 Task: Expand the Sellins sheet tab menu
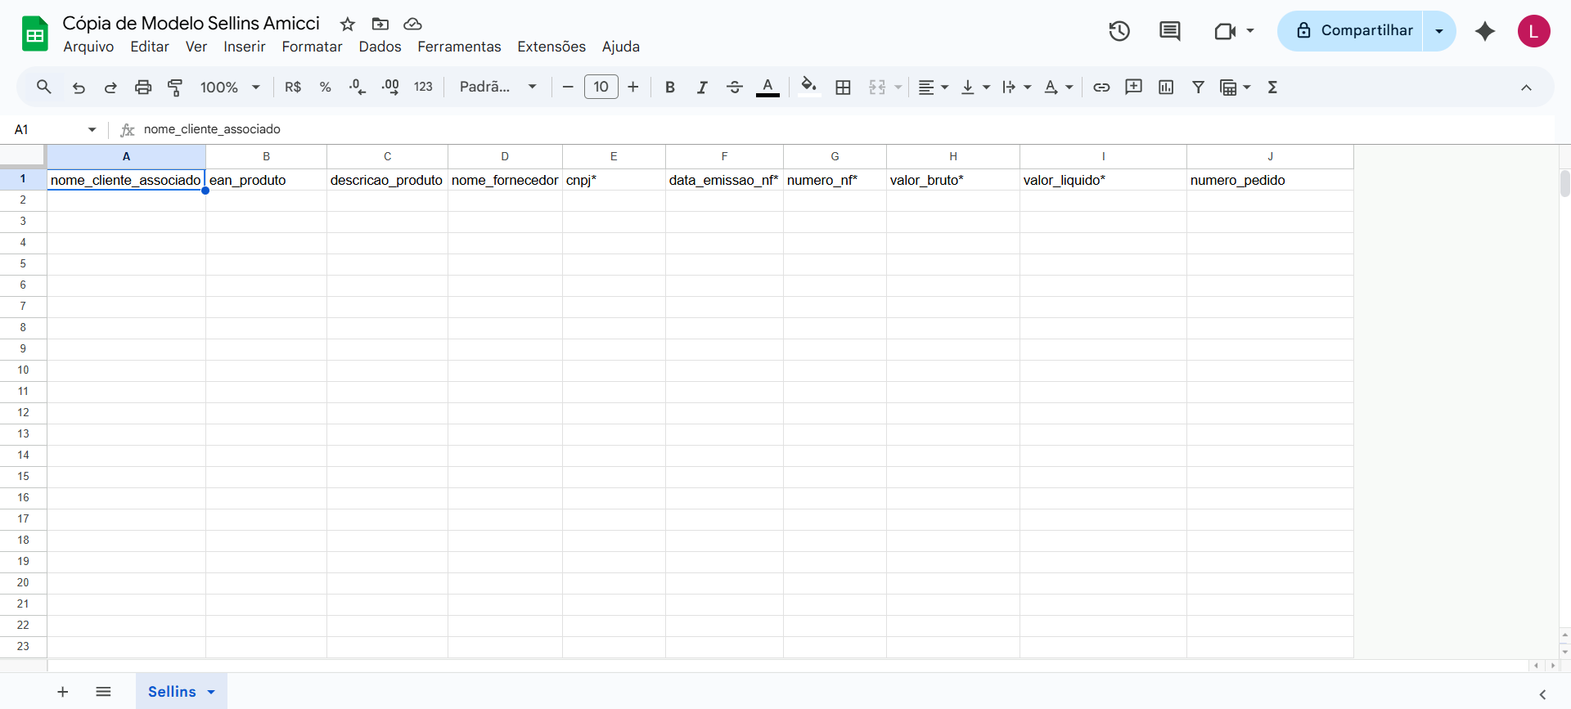pyautogui.click(x=211, y=692)
